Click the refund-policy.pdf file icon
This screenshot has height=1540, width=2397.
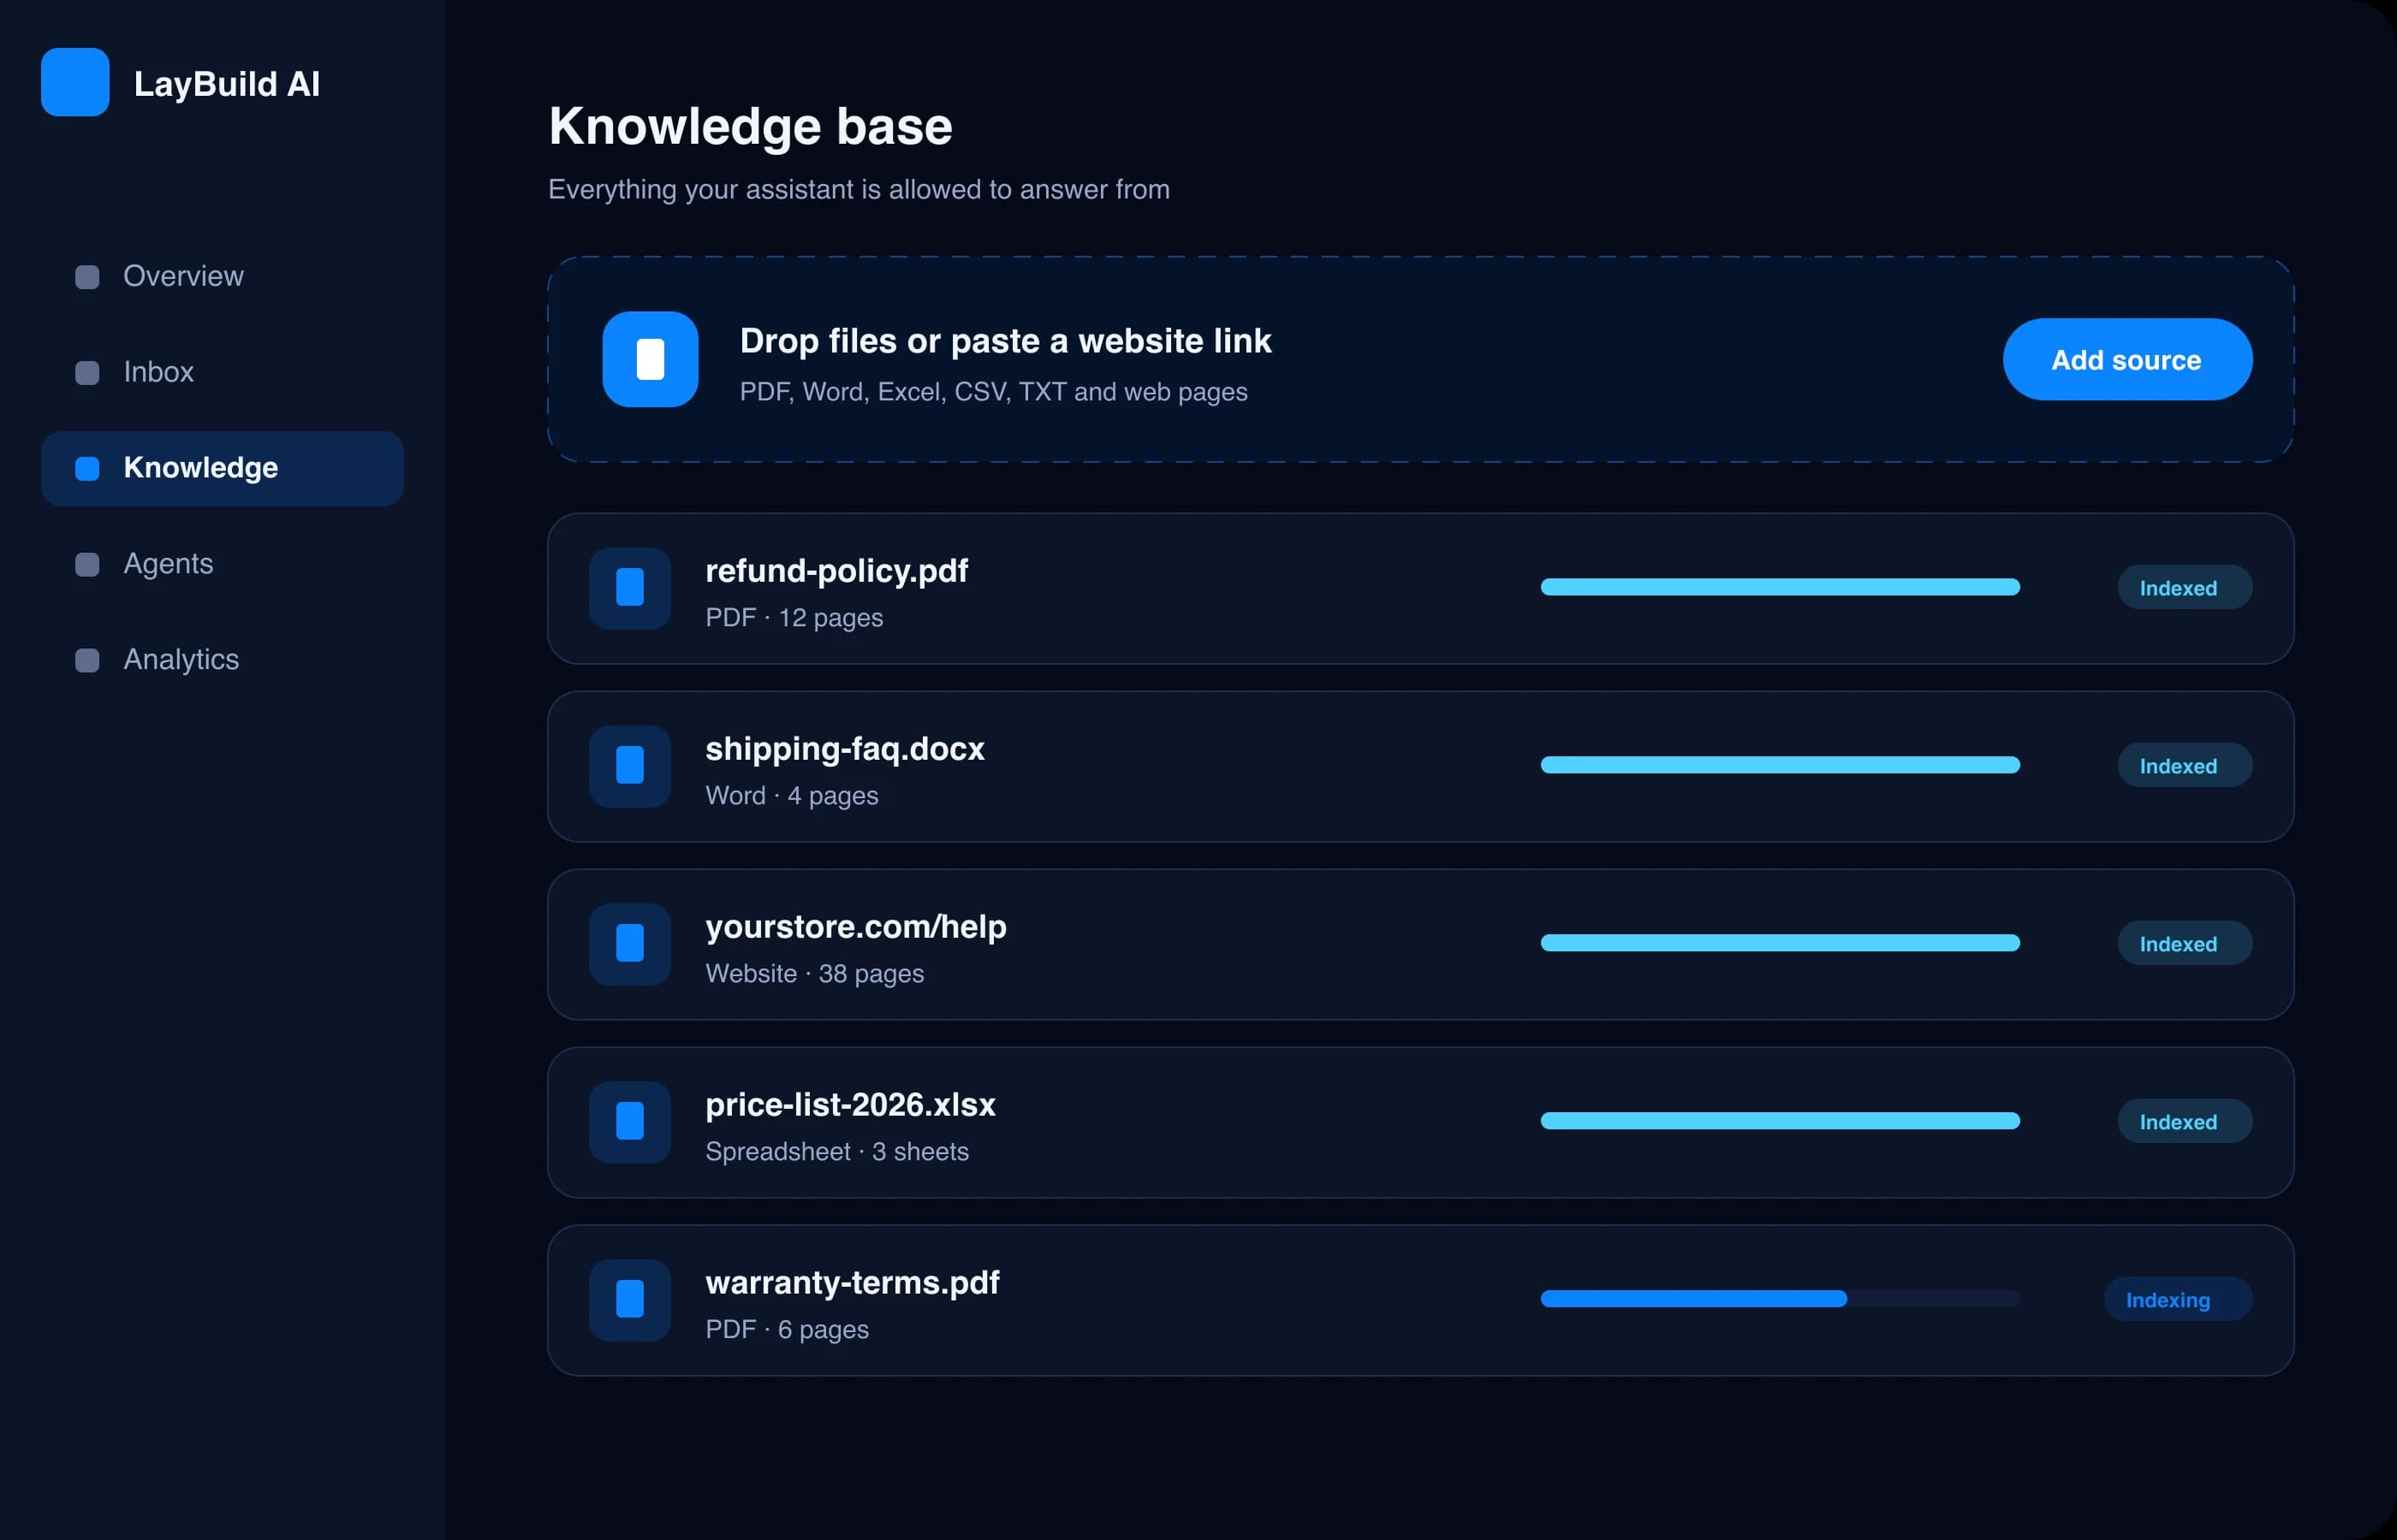pos(629,588)
